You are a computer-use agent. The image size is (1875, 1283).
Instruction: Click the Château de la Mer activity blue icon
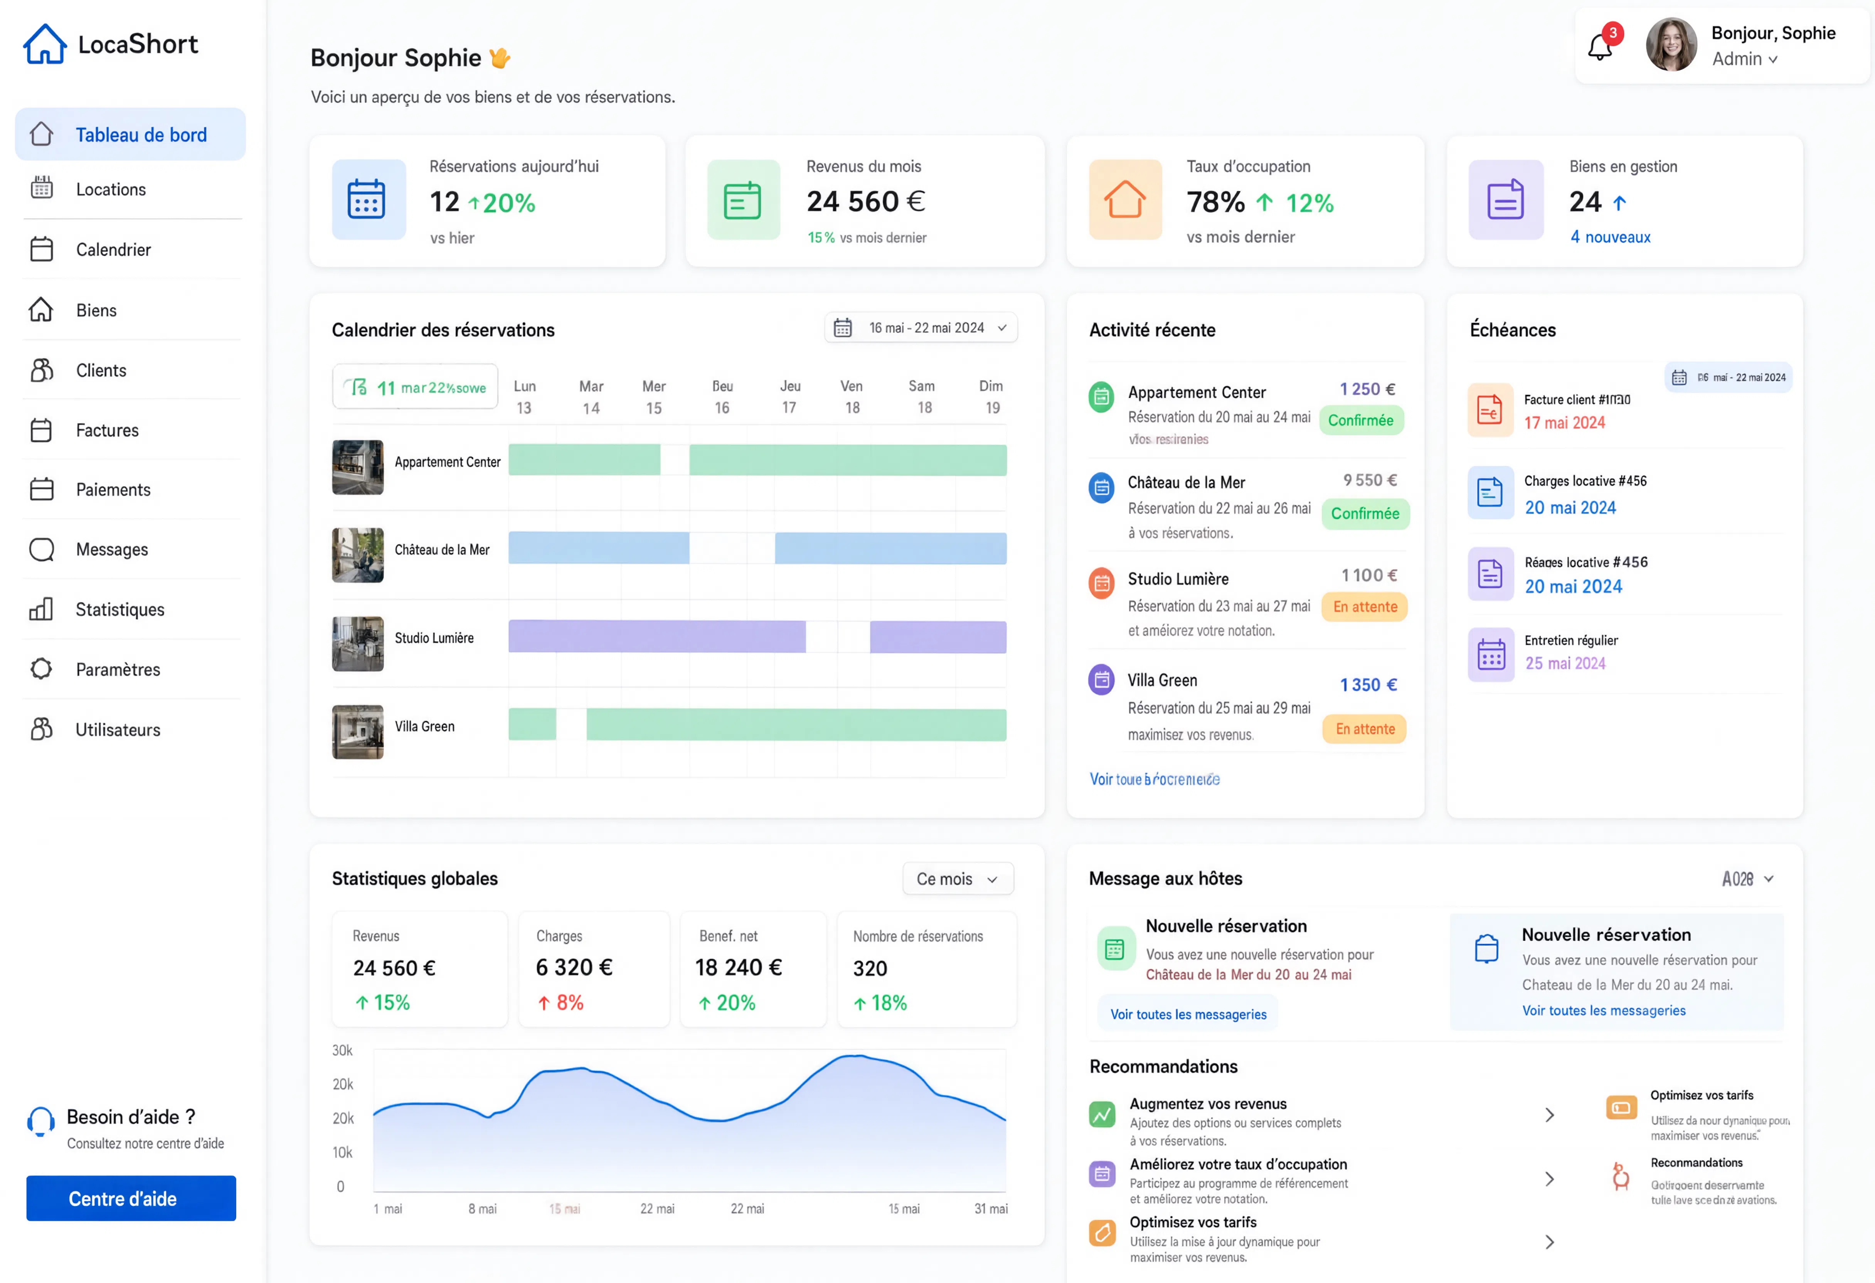1101,487
